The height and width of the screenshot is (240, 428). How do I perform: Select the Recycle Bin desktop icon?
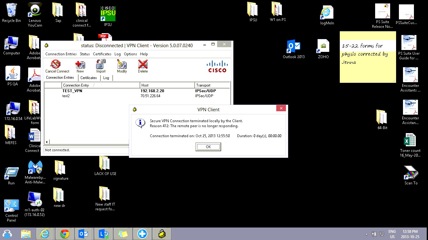pyautogui.click(x=12, y=13)
